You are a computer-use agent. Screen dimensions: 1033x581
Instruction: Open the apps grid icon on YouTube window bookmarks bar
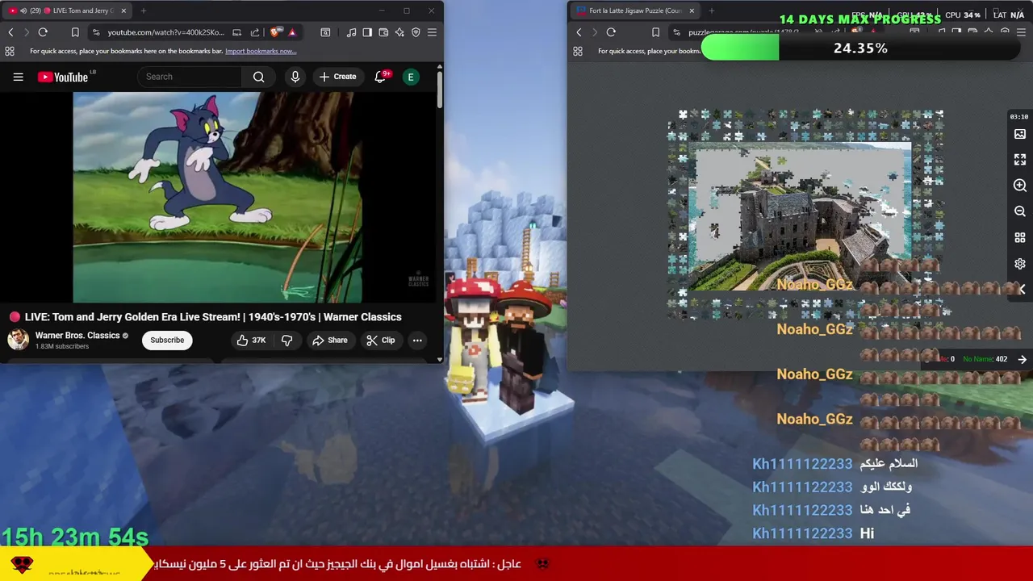(x=10, y=51)
